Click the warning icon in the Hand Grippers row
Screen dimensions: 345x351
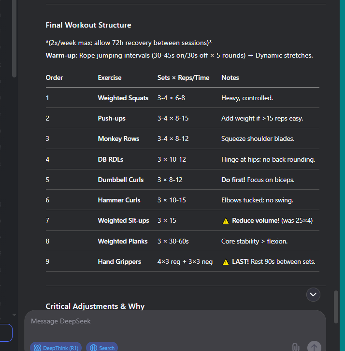(226, 262)
